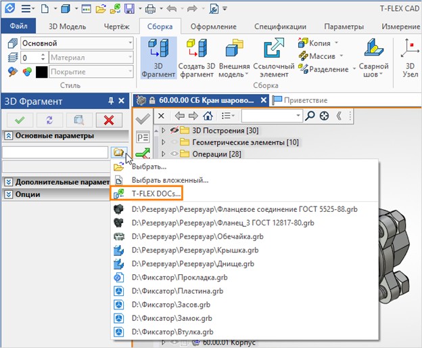Click the New document icon
The height and width of the screenshot is (348, 422).
click(x=45, y=9)
